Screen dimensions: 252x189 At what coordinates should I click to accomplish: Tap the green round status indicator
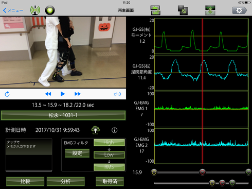tap(50, 10)
